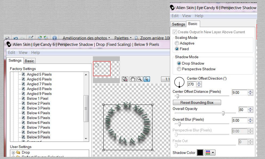Click the Reset Bounding Box button
The width and height of the screenshot is (265, 159).
(197, 102)
